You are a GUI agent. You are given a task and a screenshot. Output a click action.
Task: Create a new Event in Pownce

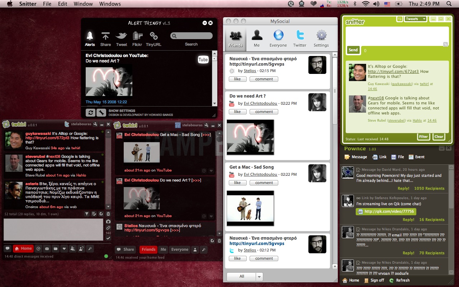(417, 157)
